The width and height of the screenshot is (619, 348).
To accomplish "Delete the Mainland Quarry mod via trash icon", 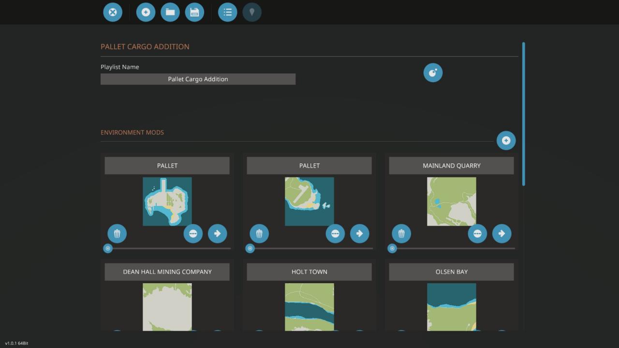I will pyautogui.click(x=401, y=233).
